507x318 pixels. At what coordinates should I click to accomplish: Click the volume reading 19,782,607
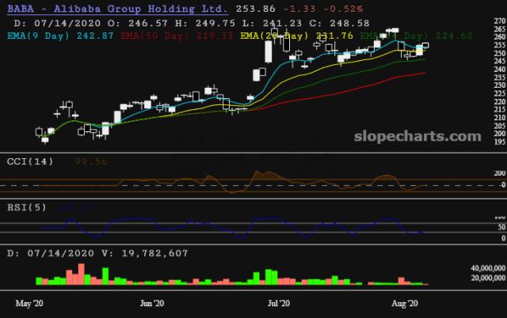point(135,254)
